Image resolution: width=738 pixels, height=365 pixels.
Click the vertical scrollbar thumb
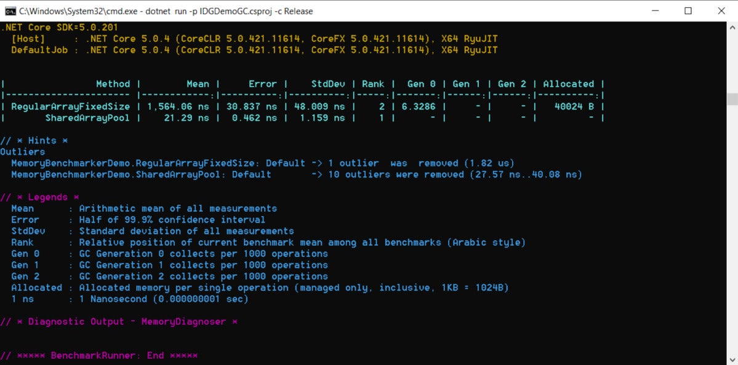pos(732,99)
